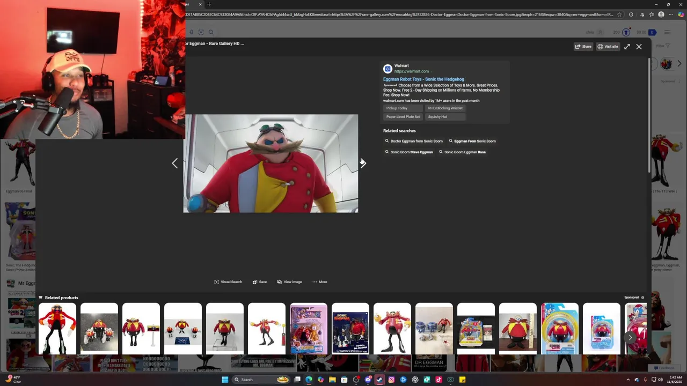Viewport: 687px width, 386px height.
Task: Open Sticky Notes from taskbar
Action: (x=462, y=380)
